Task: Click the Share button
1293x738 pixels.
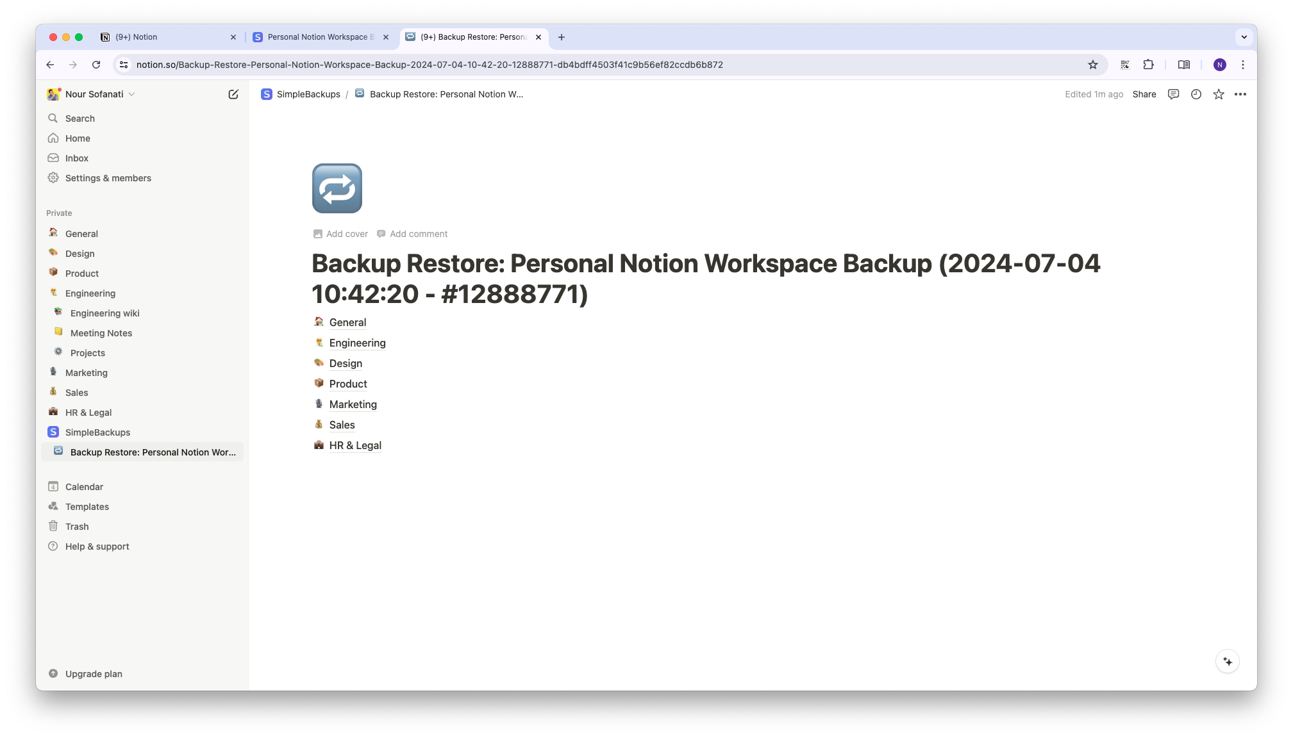Action: pyautogui.click(x=1144, y=94)
